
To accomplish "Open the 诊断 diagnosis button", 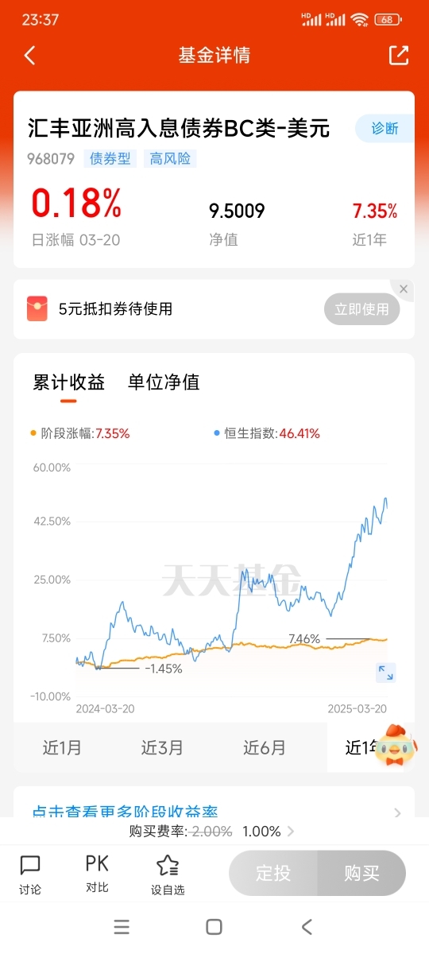I will pos(385,128).
